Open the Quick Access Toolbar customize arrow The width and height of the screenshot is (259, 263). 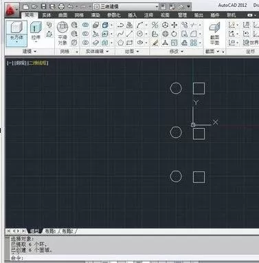[x=189, y=7]
